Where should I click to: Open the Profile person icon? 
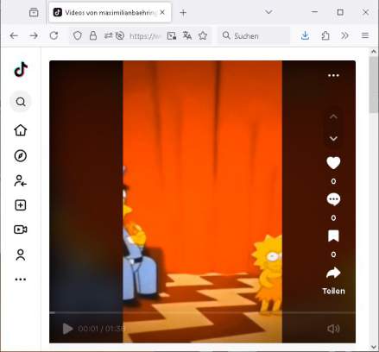[x=21, y=255]
